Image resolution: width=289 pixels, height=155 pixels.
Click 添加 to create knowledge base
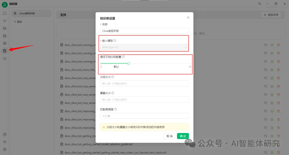[18, 22]
